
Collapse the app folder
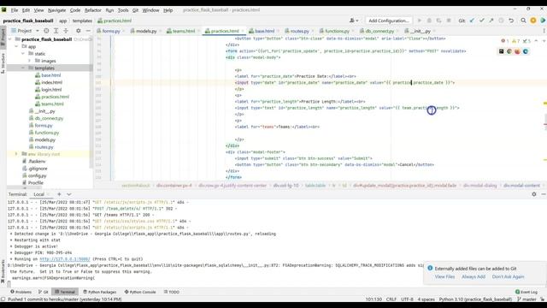pyautogui.click(x=16, y=46)
